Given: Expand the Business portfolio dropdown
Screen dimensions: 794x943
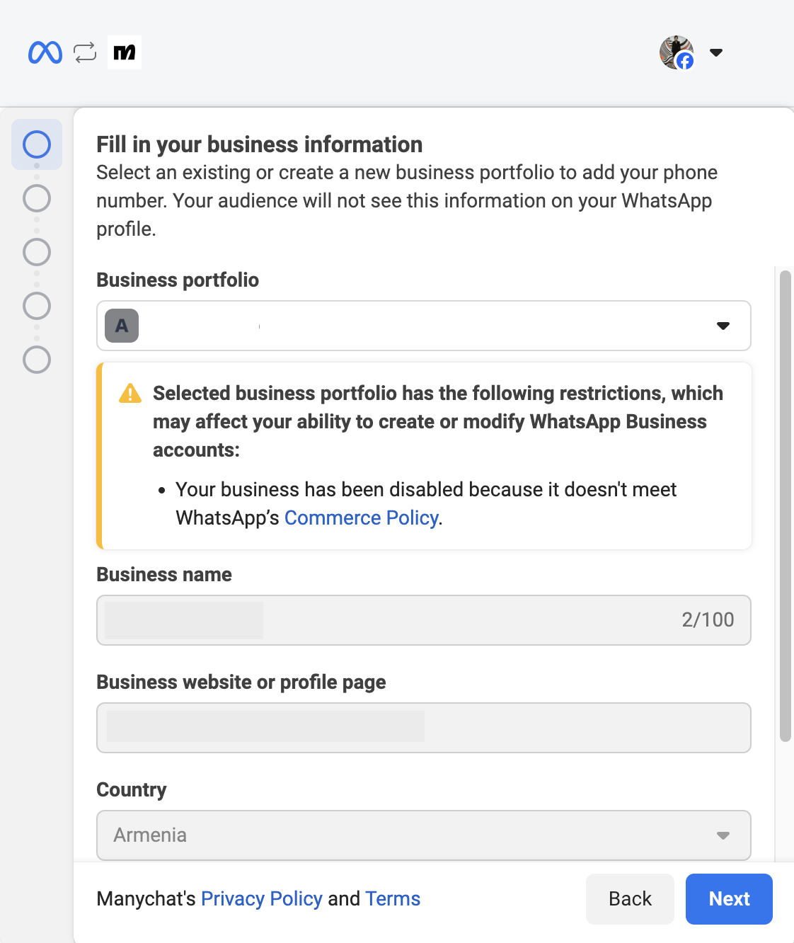Looking at the screenshot, I should click(723, 326).
